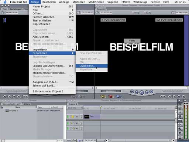
Task: Click the Play button in the Canvas
Action: (142, 92)
